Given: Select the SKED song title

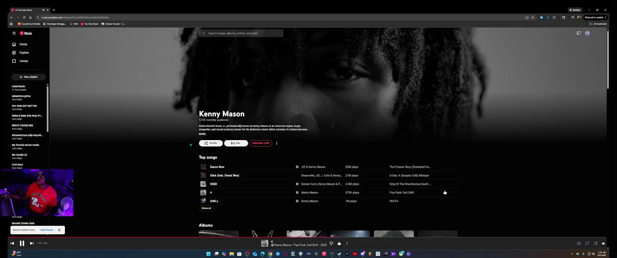Looking at the screenshot, I should (213, 184).
